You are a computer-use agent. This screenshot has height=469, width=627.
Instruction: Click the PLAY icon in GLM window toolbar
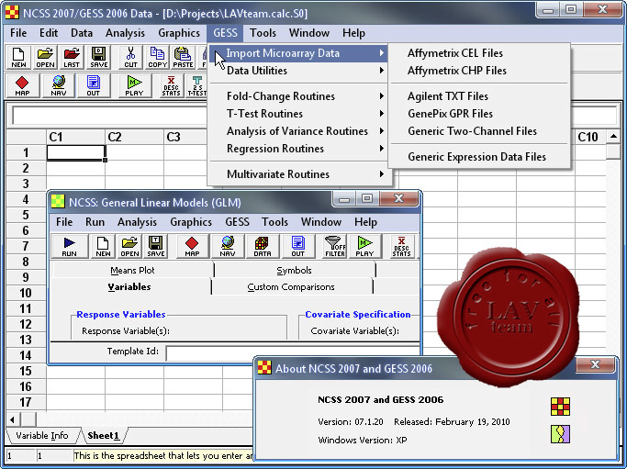(364, 246)
